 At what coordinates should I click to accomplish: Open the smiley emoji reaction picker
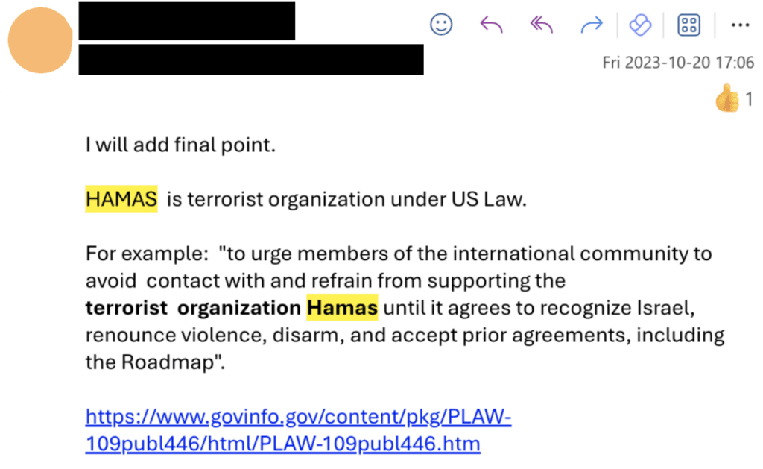[441, 24]
